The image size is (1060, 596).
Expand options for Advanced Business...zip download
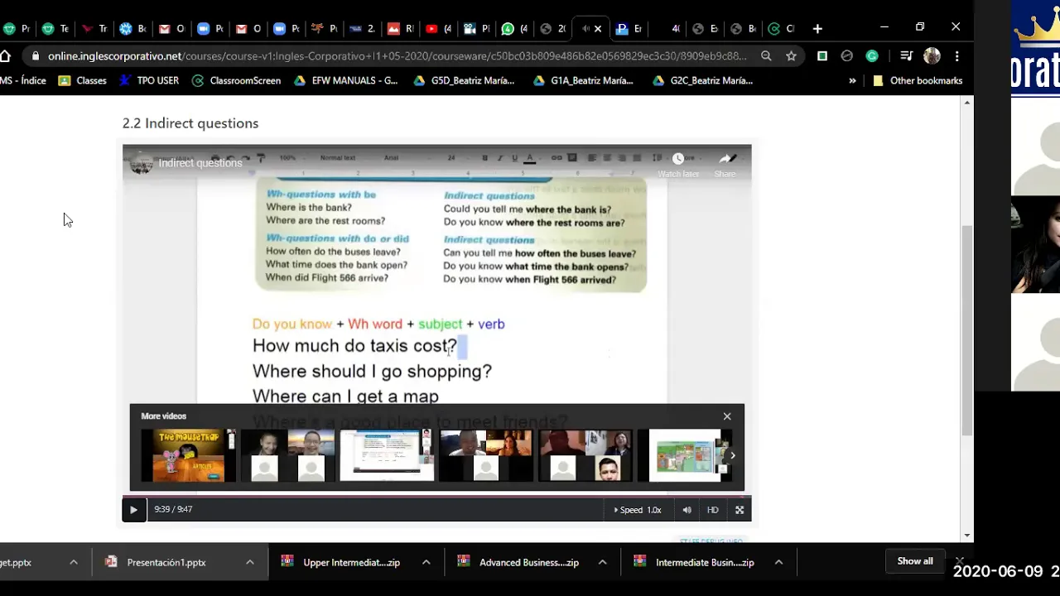tap(602, 562)
